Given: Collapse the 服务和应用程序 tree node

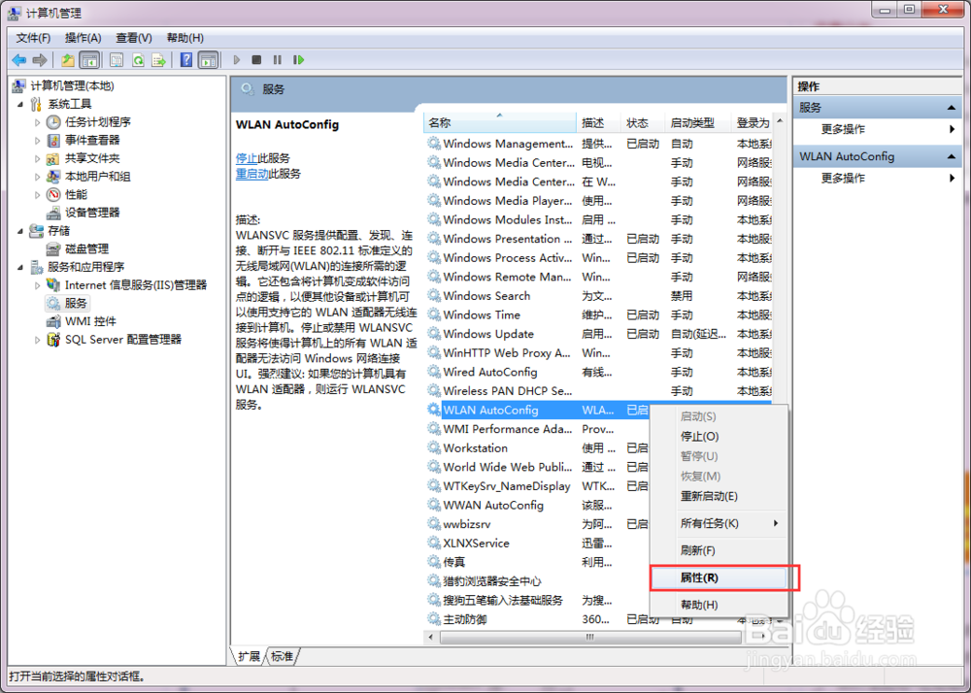Looking at the screenshot, I should pyautogui.click(x=20, y=267).
